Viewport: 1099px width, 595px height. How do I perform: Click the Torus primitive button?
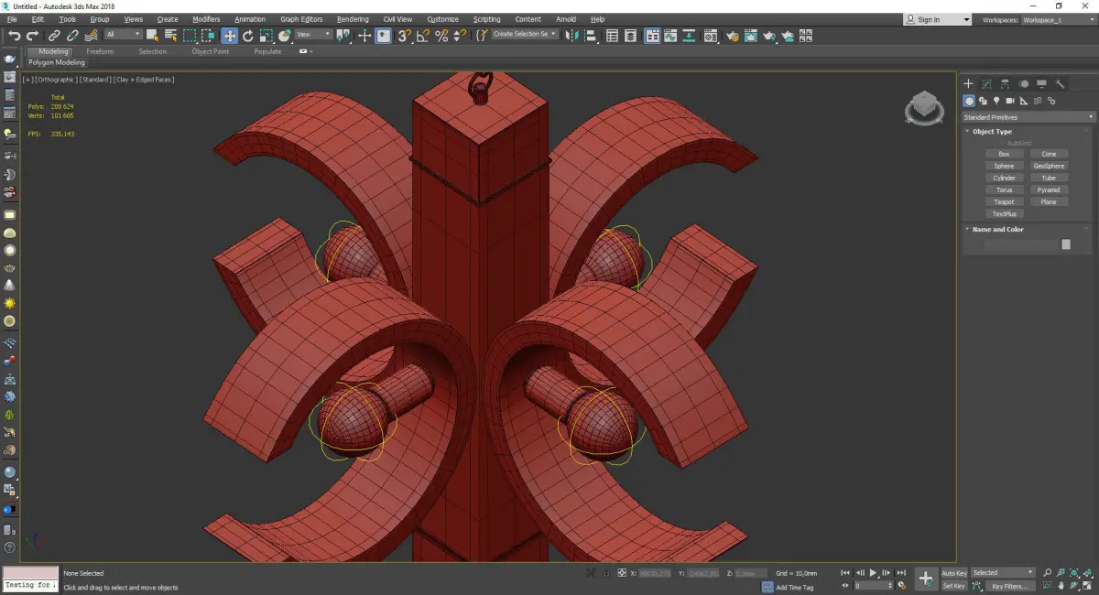(x=1005, y=189)
